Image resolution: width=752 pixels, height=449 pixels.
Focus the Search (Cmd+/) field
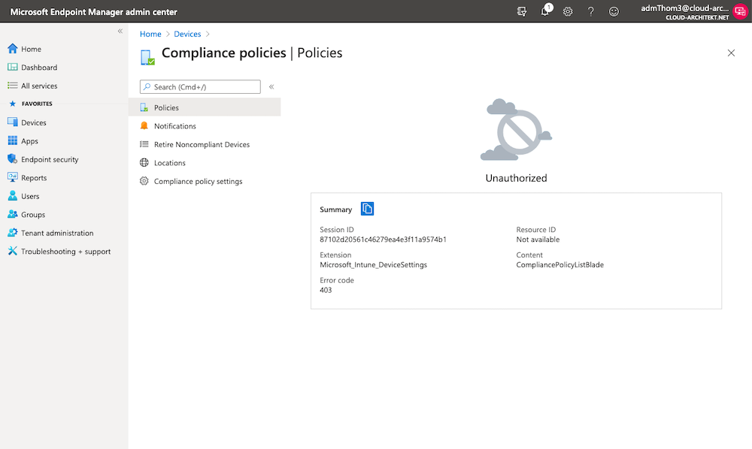coord(201,86)
